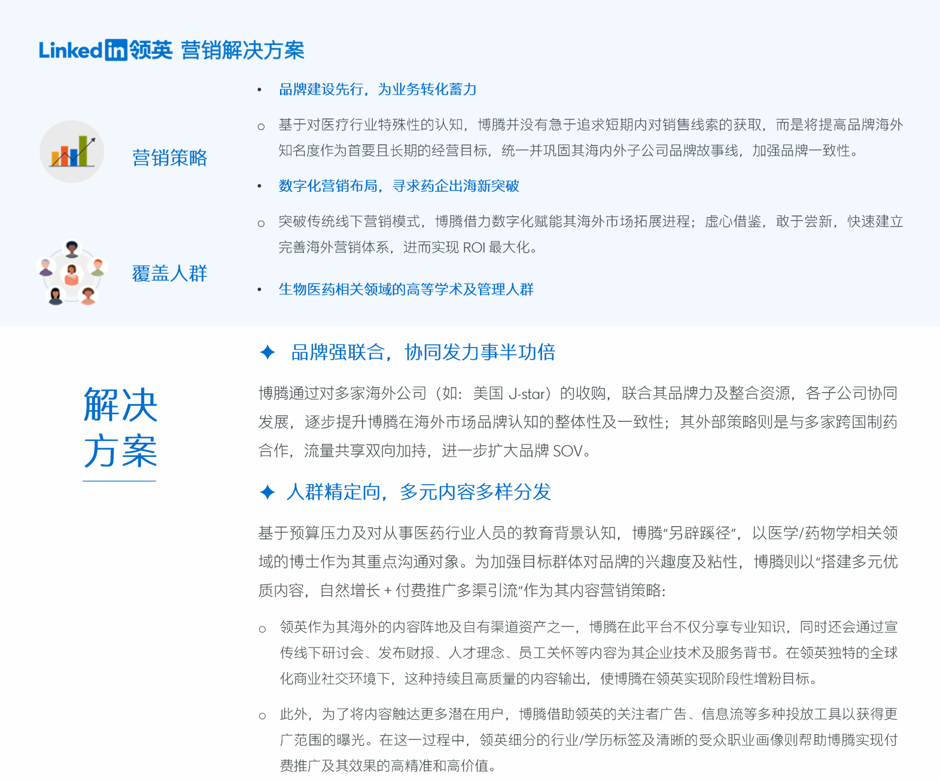This screenshot has width=940, height=782.
Task: Click heading 品牌强联合，协同发力事半功倍
Action: [x=423, y=352]
